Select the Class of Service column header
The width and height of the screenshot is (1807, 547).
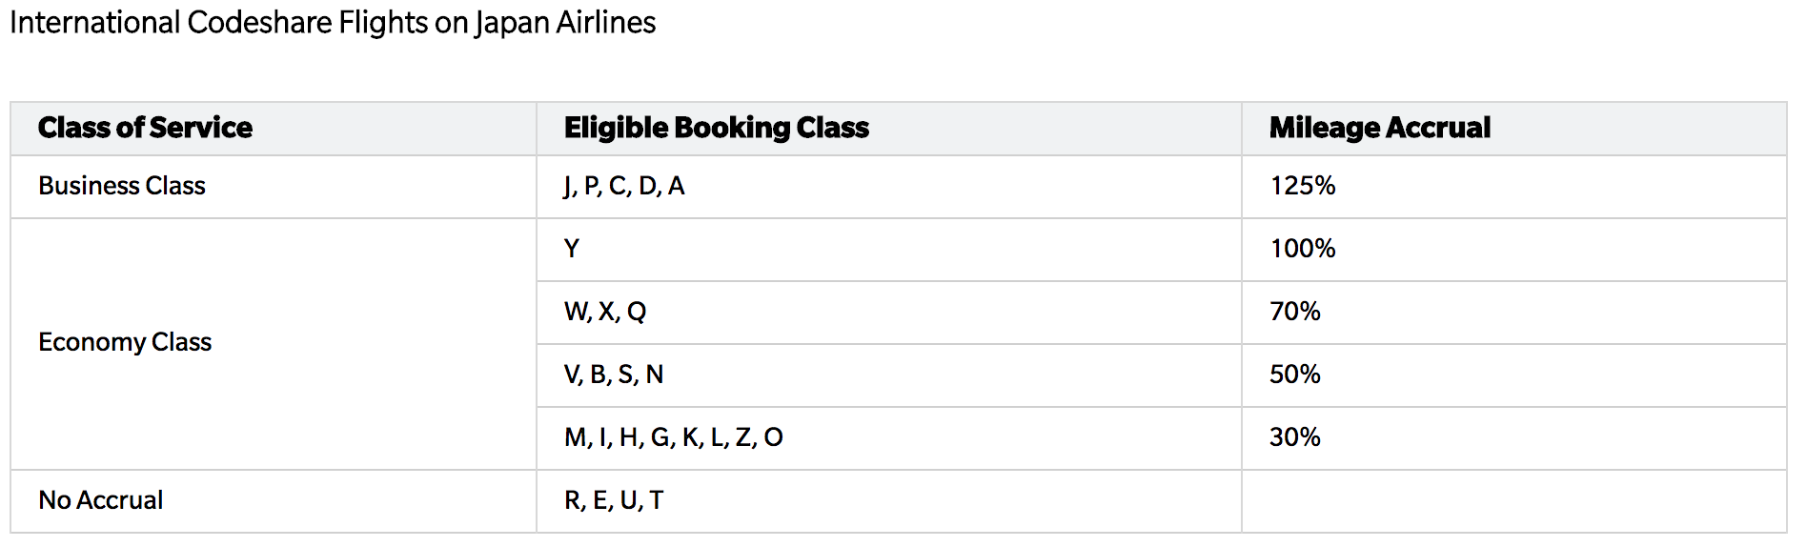coord(145,128)
